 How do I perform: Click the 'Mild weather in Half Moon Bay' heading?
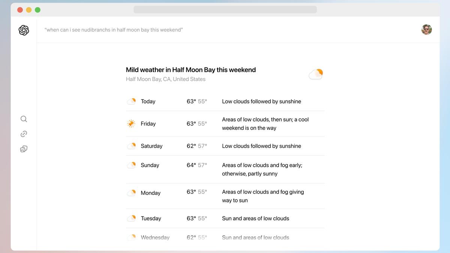(x=191, y=70)
